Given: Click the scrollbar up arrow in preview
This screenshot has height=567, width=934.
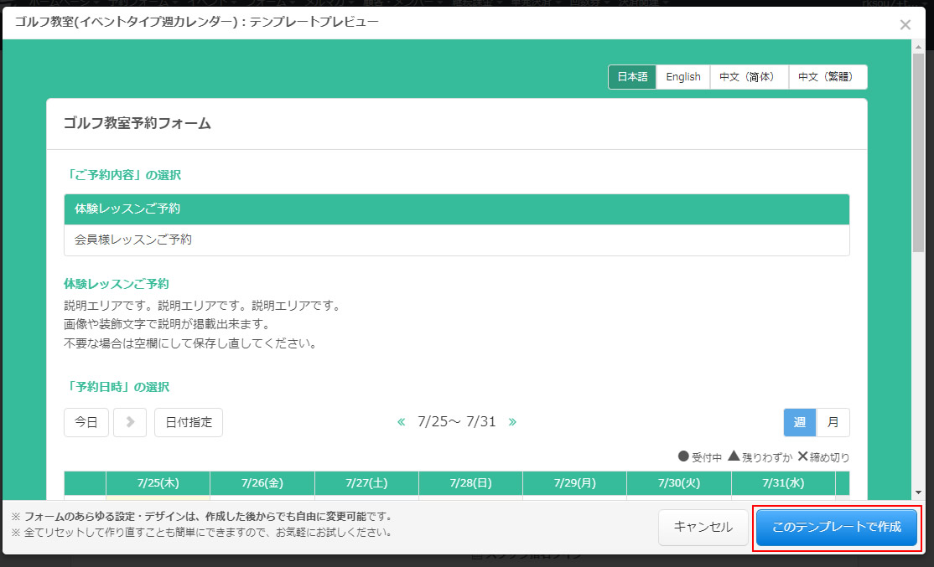Looking at the screenshot, I should coord(919,46).
